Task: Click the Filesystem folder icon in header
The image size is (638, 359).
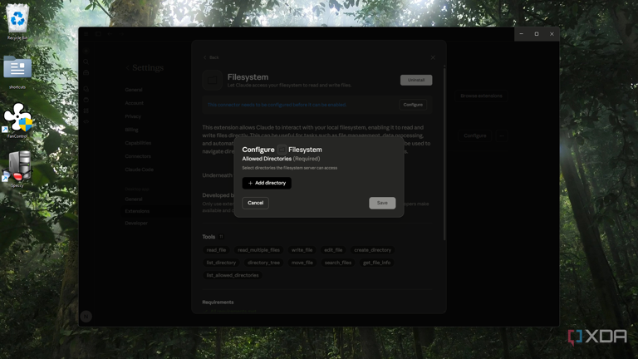Action: [x=213, y=80]
